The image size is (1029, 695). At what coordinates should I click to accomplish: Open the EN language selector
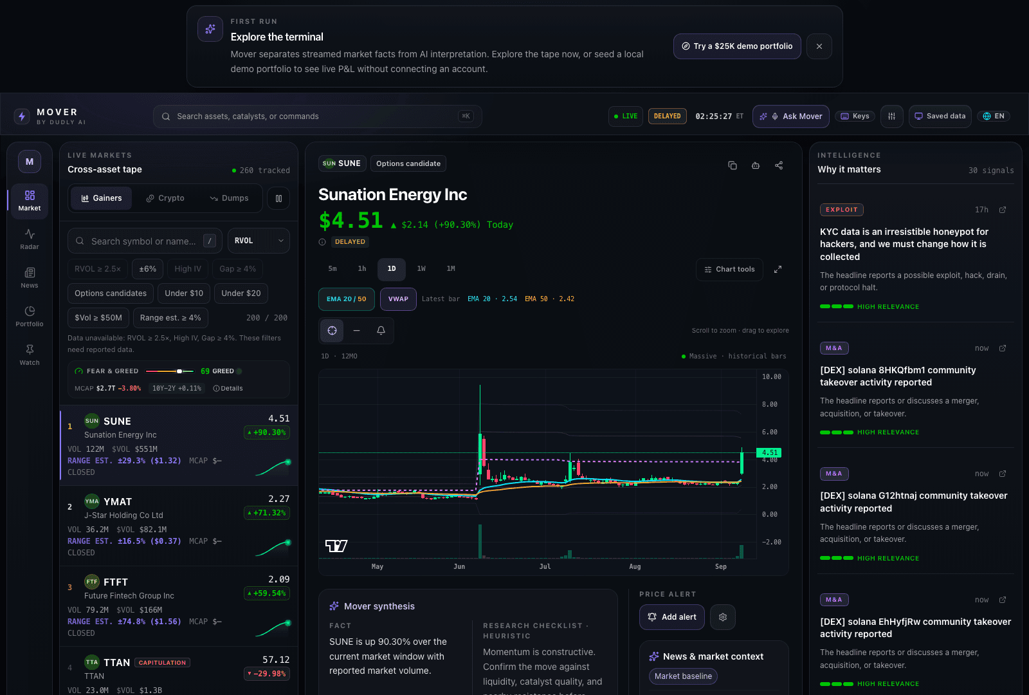click(x=994, y=116)
